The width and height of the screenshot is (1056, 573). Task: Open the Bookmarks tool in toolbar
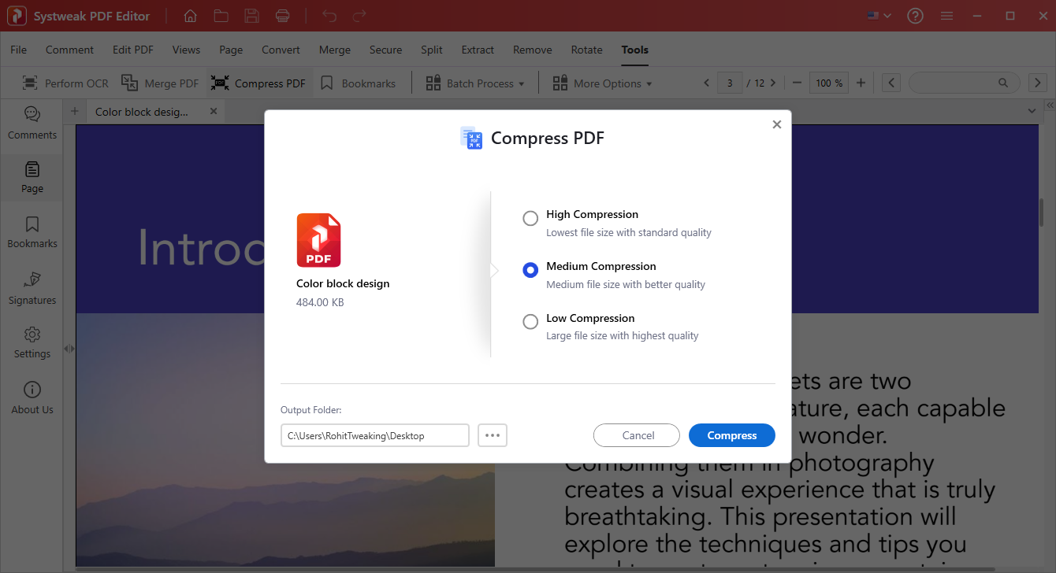pyautogui.click(x=360, y=83)
